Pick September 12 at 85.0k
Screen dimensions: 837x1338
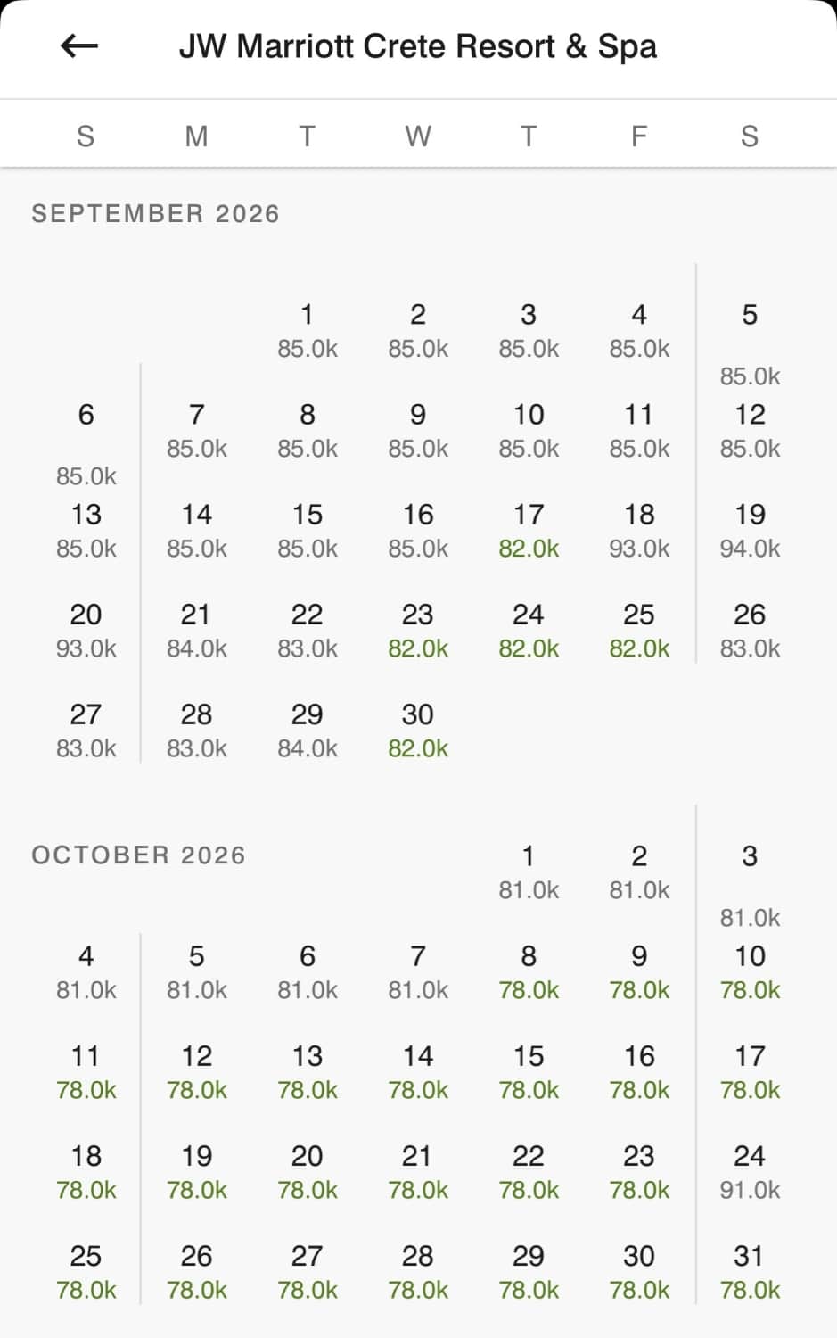(750, 431)
